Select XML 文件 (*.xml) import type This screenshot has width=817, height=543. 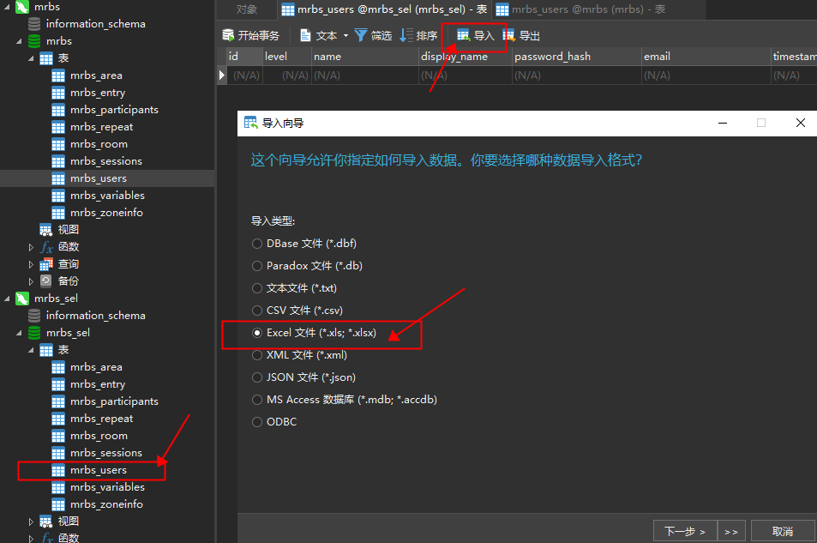pos(256,355)
